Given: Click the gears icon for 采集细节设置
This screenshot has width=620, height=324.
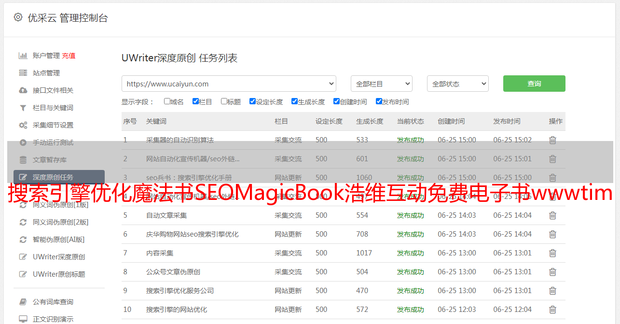Looking at the screenshot, I should [23, 125].
